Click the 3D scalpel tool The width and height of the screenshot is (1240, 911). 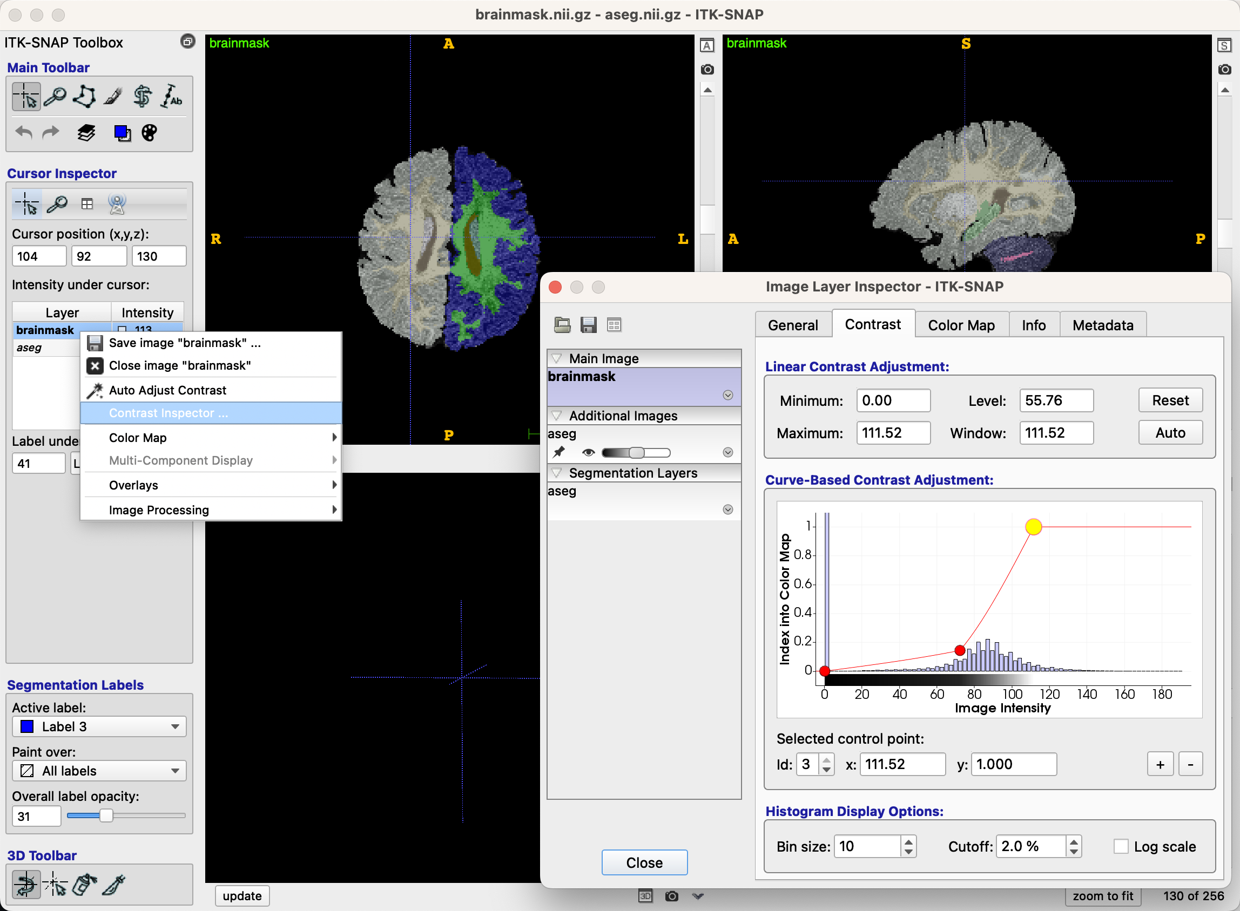pyautogui.click(x=114, y=885)
